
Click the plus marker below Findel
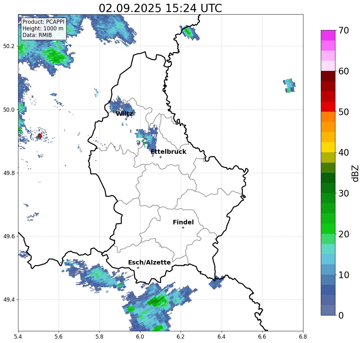click(183, 228)
